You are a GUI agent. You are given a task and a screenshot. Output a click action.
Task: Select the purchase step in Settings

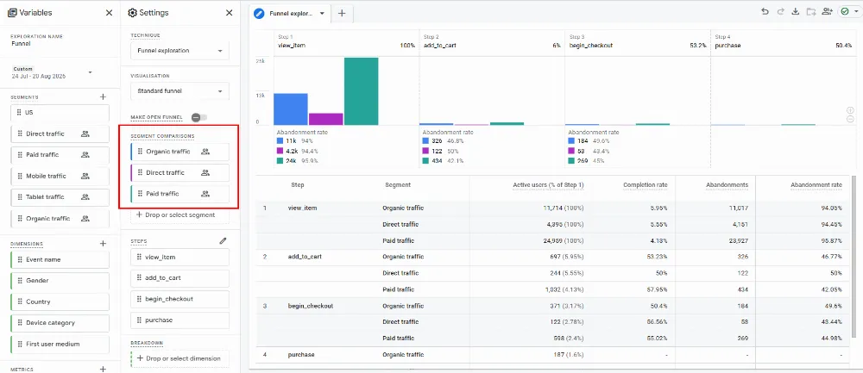click(x=180, y=320)
